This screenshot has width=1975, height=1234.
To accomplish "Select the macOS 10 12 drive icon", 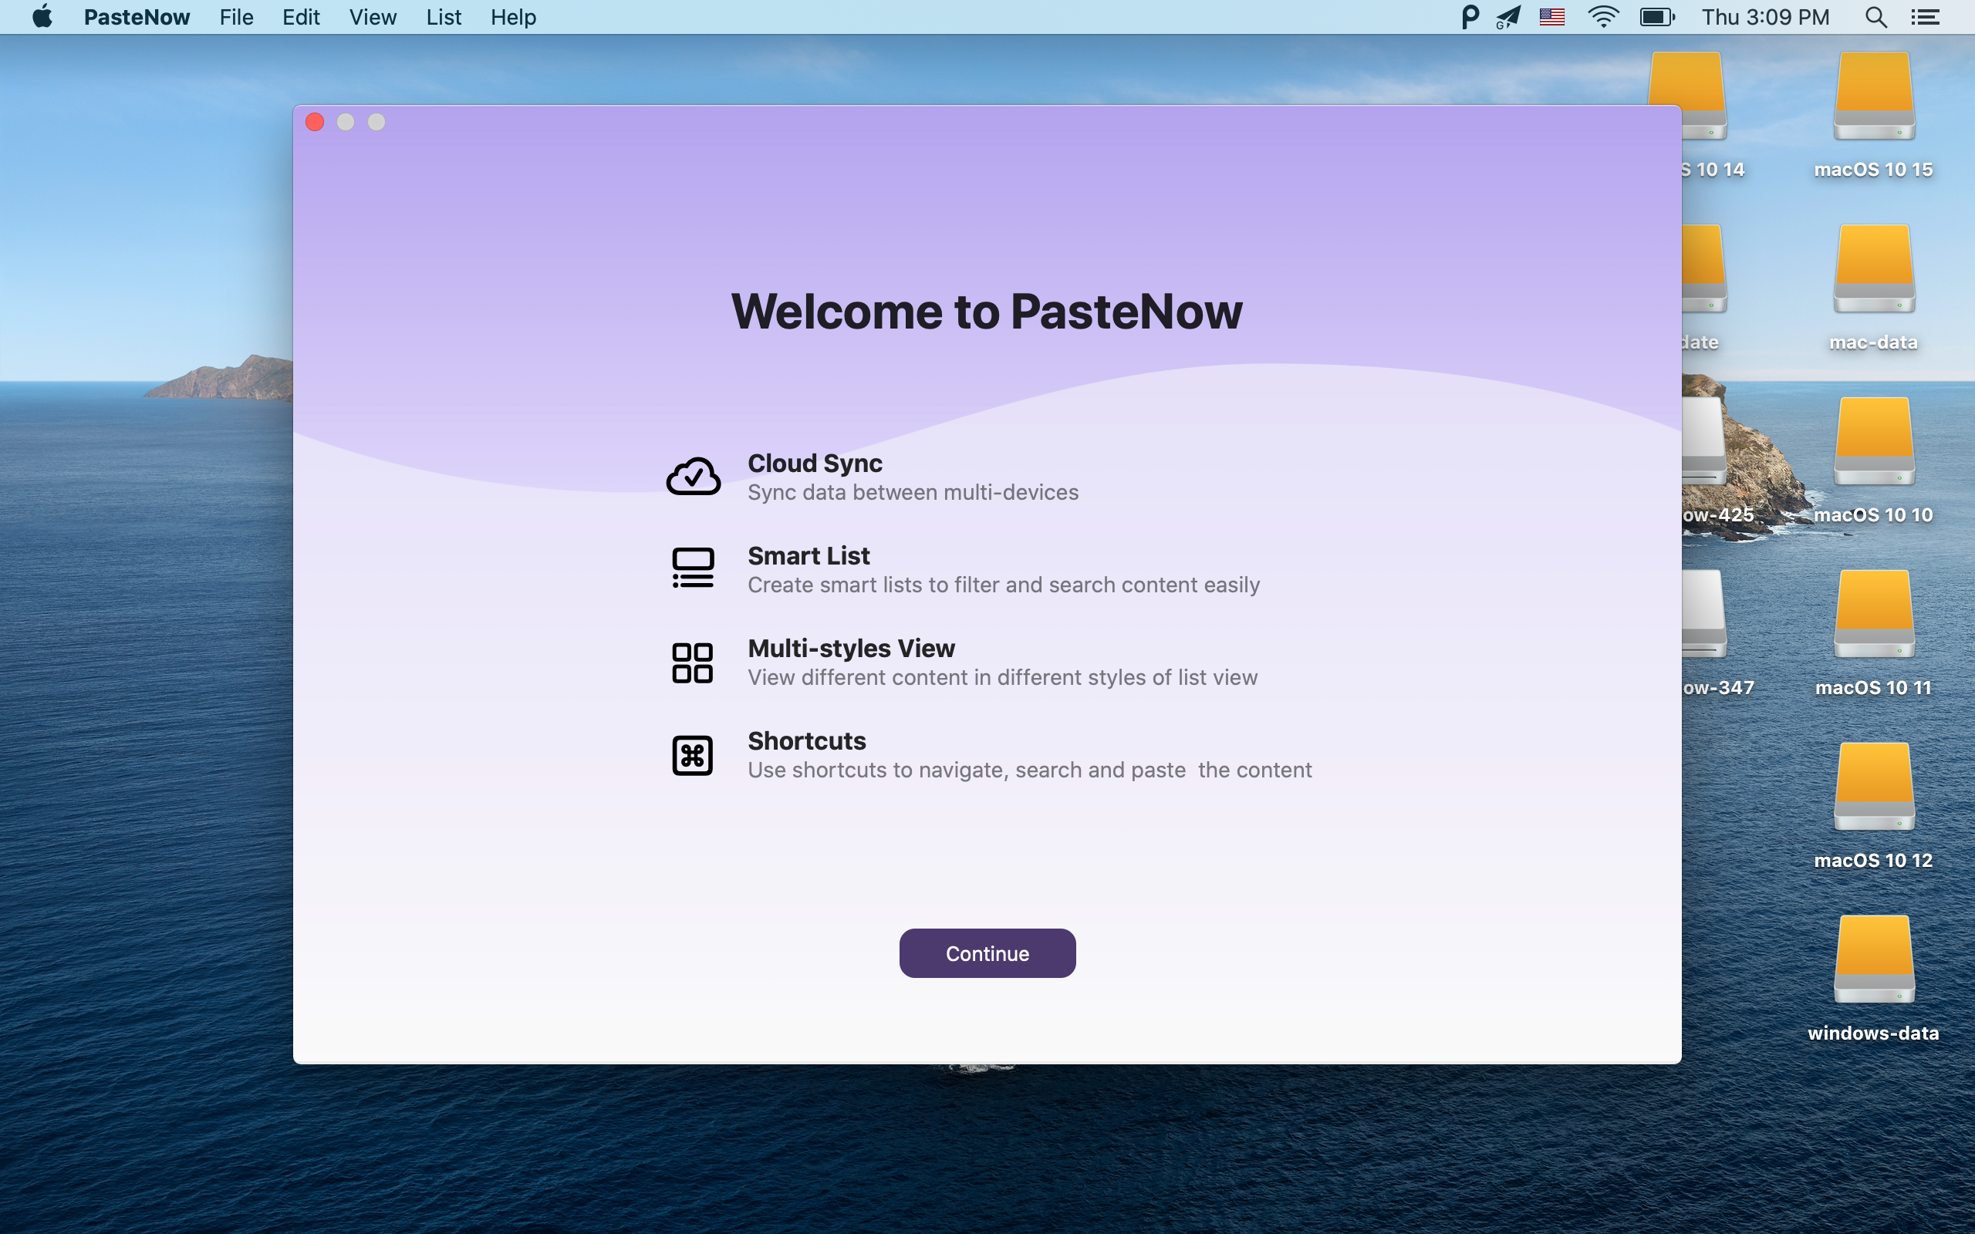I will (1874, 787).
